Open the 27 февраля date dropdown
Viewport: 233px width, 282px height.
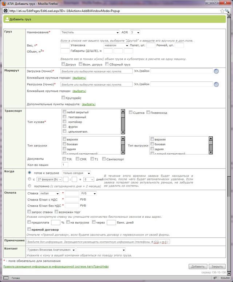[50, 179]
